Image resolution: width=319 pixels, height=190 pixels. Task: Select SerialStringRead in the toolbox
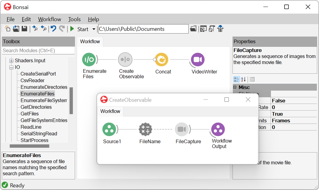click(39, 134)
